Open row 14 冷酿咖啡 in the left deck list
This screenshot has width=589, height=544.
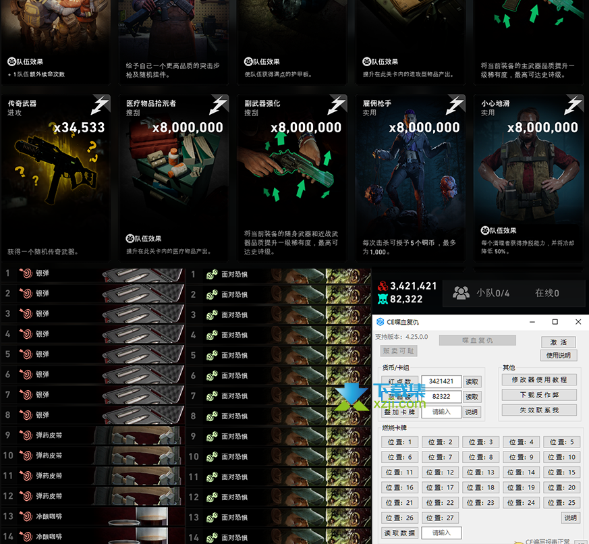tap(93, 537)
